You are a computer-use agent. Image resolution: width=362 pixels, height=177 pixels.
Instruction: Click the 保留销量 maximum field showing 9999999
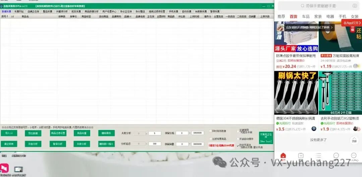pos(198,144)
